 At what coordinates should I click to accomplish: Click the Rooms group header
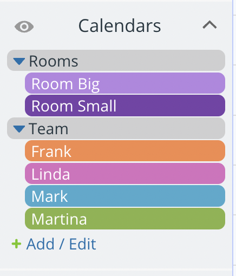116,61
